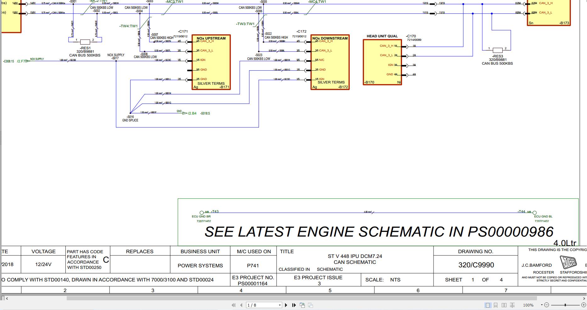Open the zoom percentage dropdown
587x310 pixels.
click(542, 305)
